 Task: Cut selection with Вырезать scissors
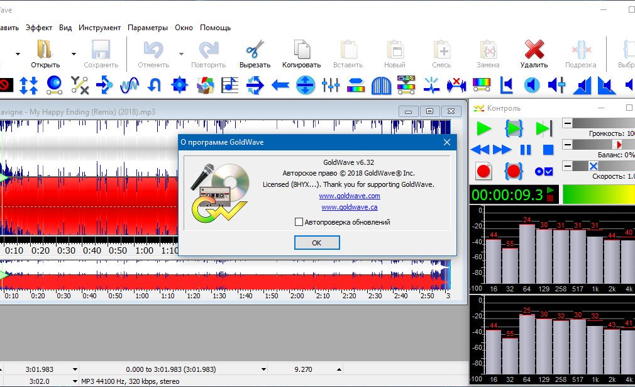(x=255, y=53)
